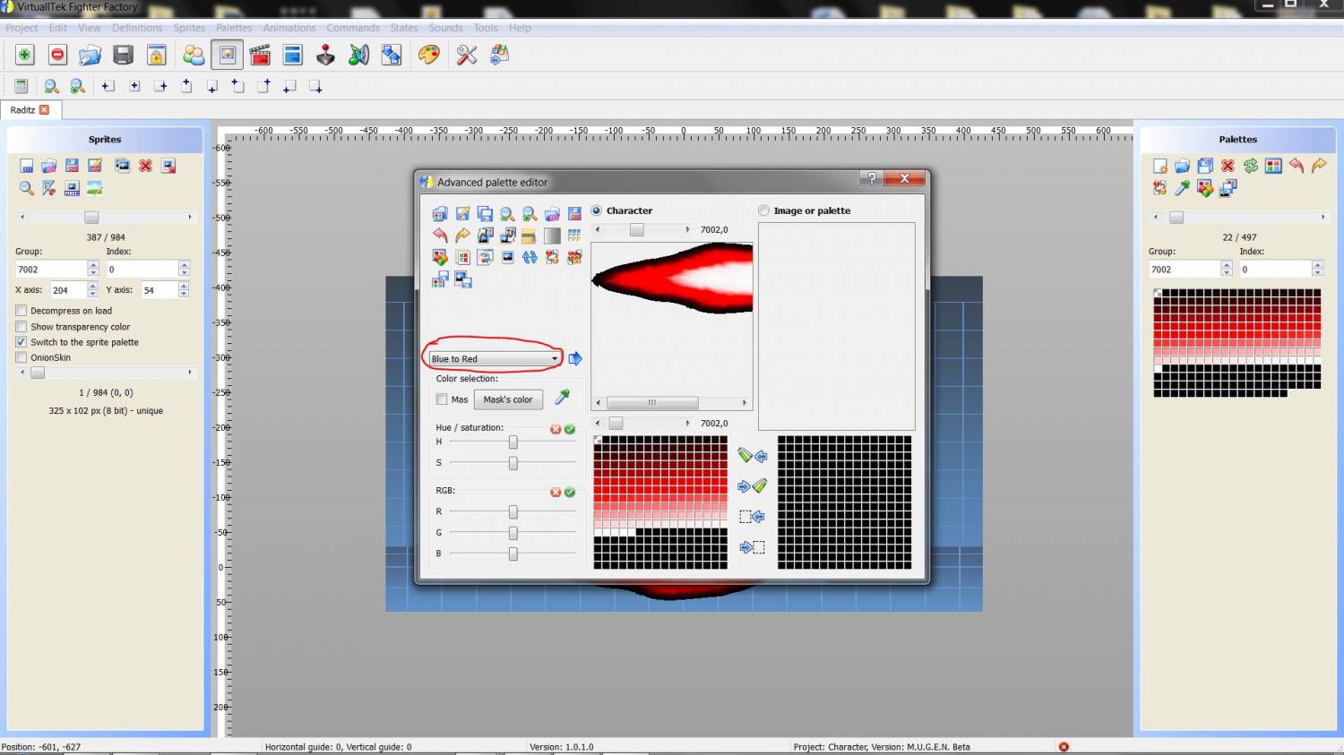The width and height of the screenshot is (1344, 755).
Task: Uncheck Switch to the sprite palette
Action: tap(22, 342)
